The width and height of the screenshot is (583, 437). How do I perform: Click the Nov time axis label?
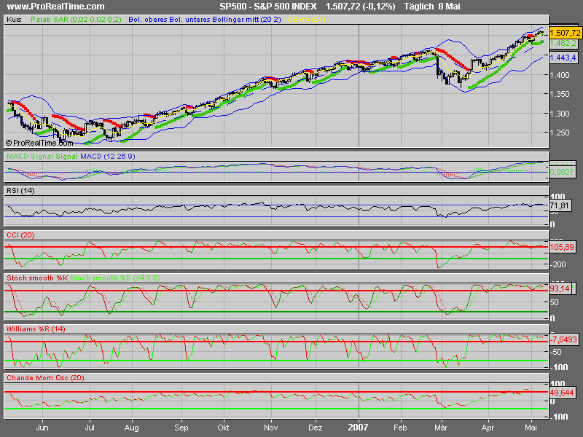tap(270, 428)
